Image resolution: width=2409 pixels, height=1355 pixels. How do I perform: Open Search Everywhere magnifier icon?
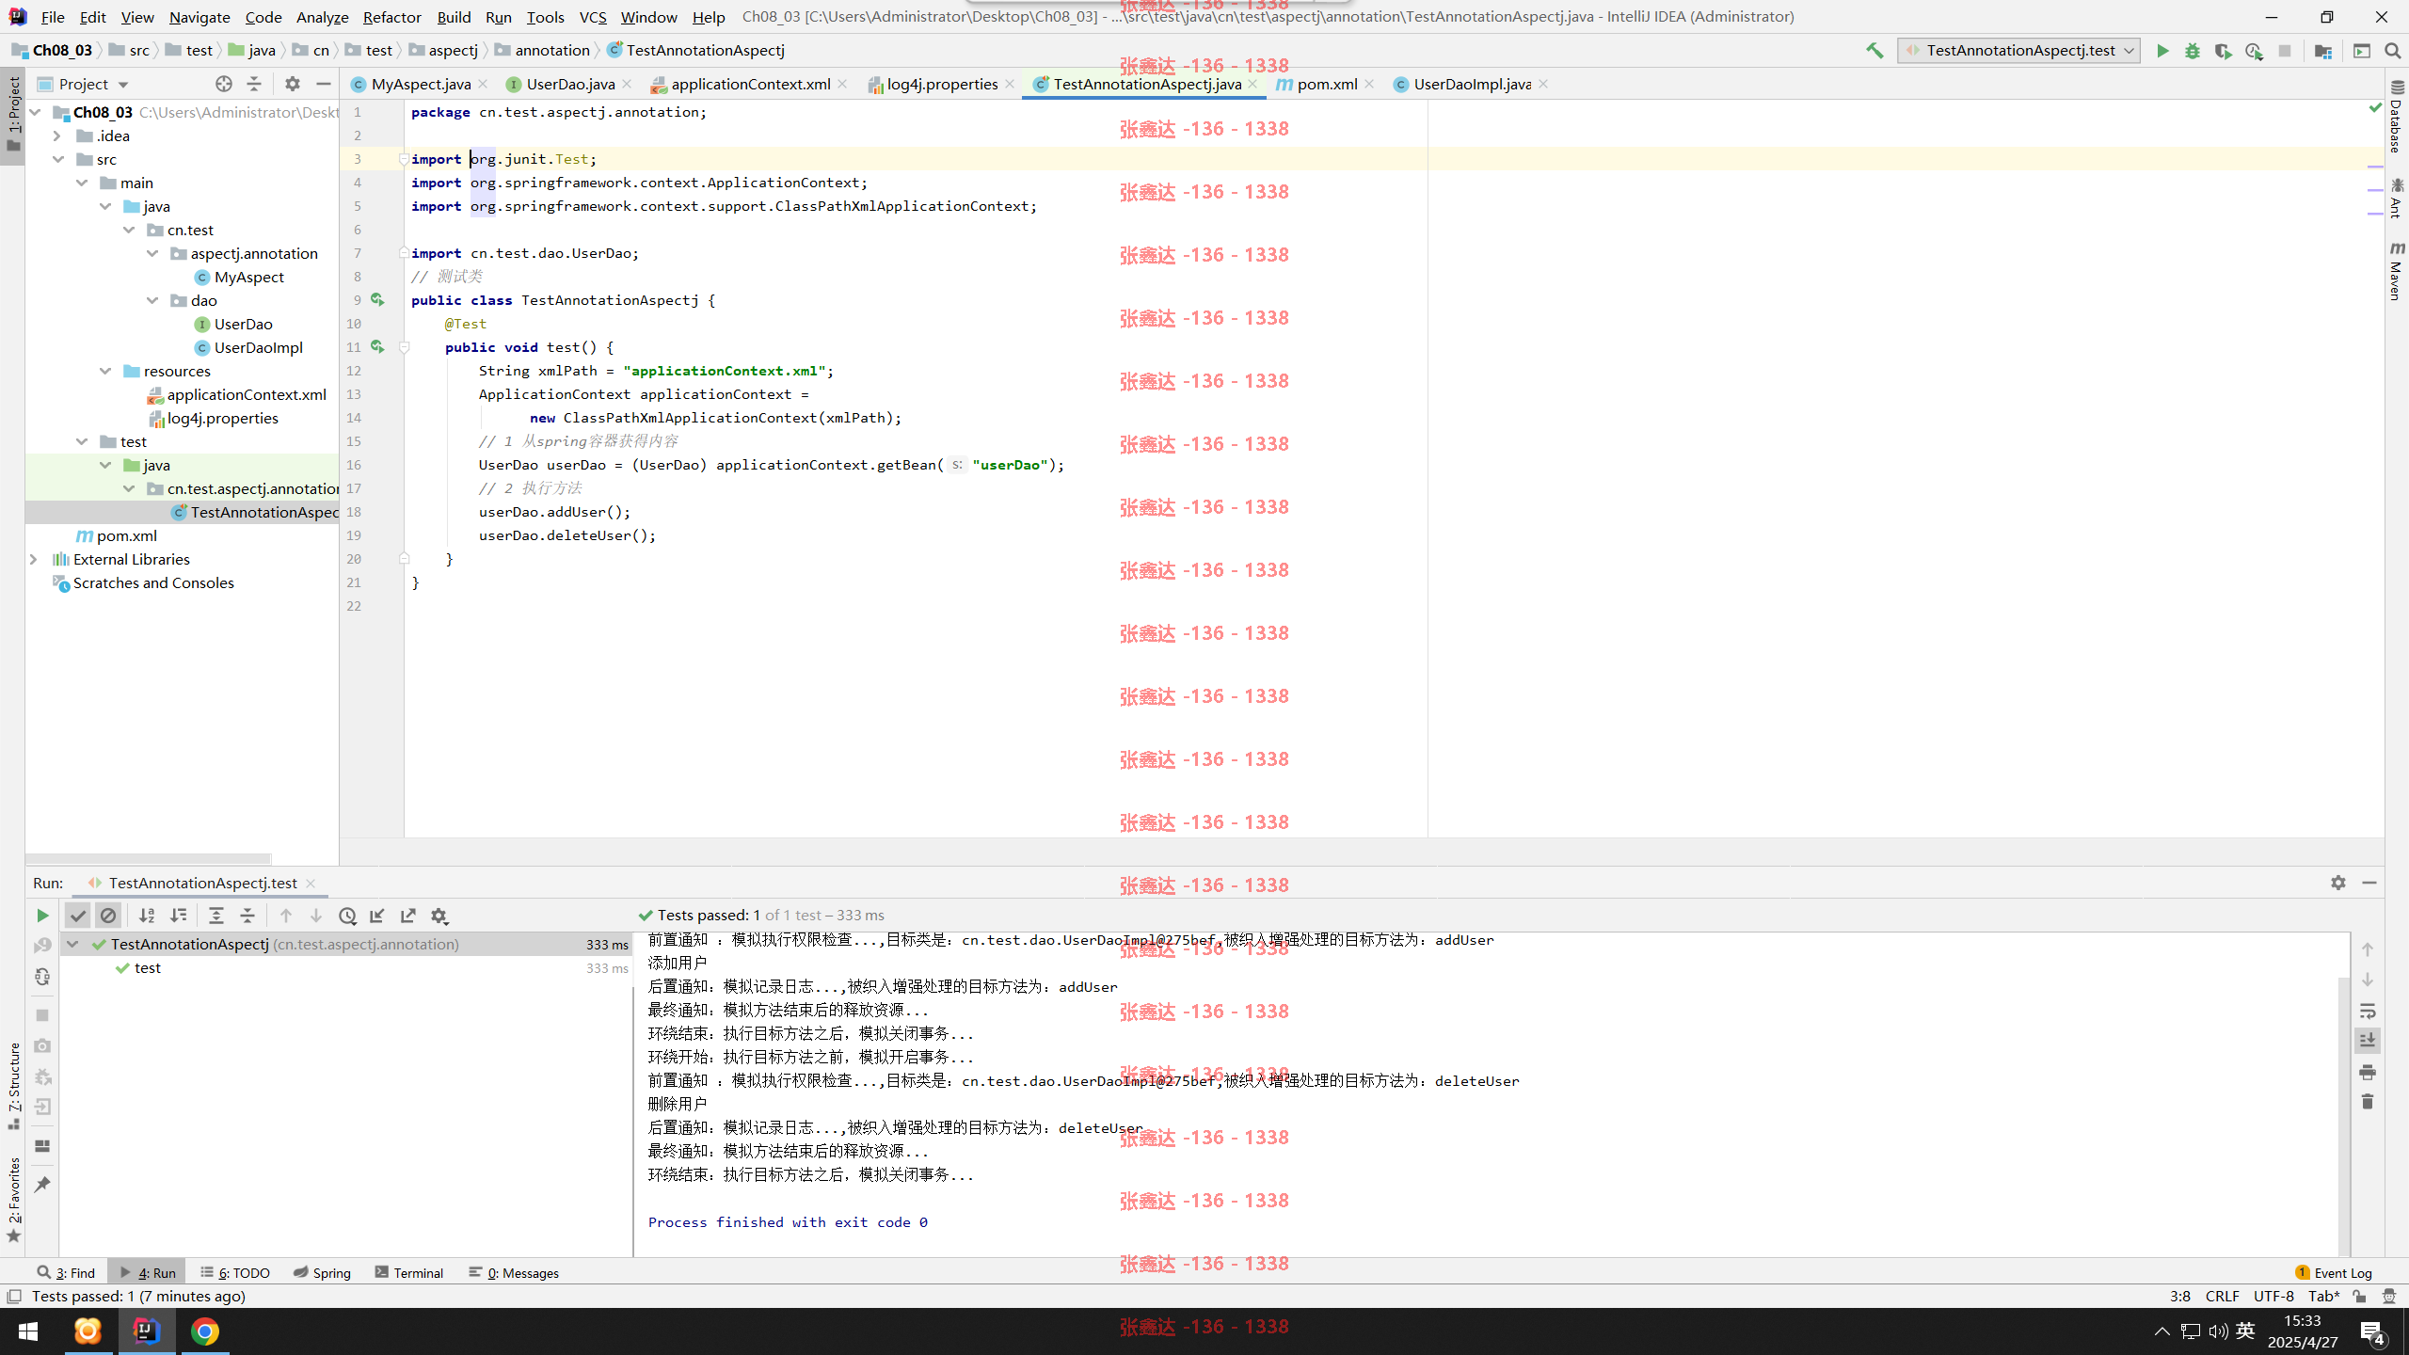2392,51
